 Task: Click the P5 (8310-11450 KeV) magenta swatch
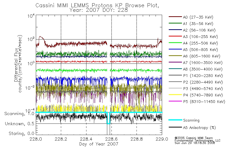[x=175, y=101]
